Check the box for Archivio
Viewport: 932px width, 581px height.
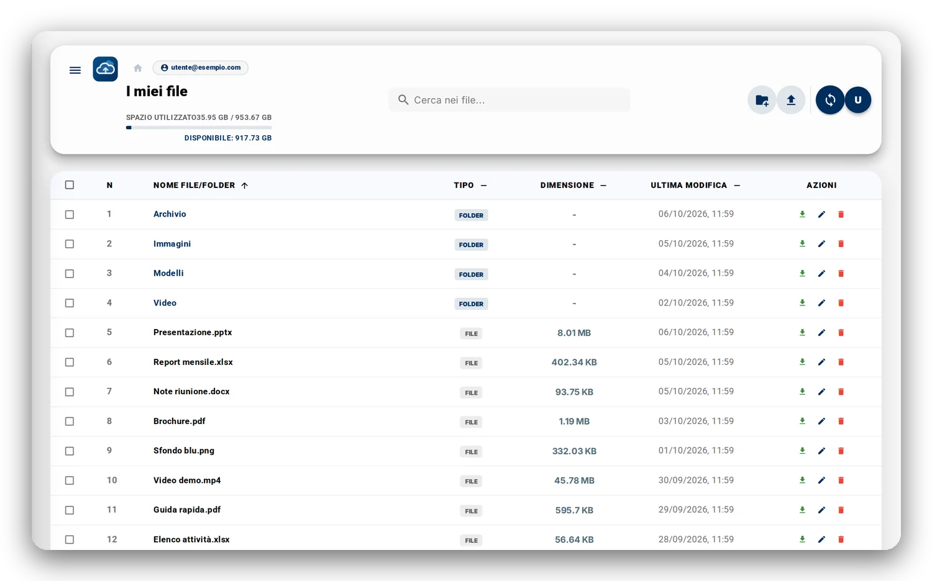tap(70, 214)
